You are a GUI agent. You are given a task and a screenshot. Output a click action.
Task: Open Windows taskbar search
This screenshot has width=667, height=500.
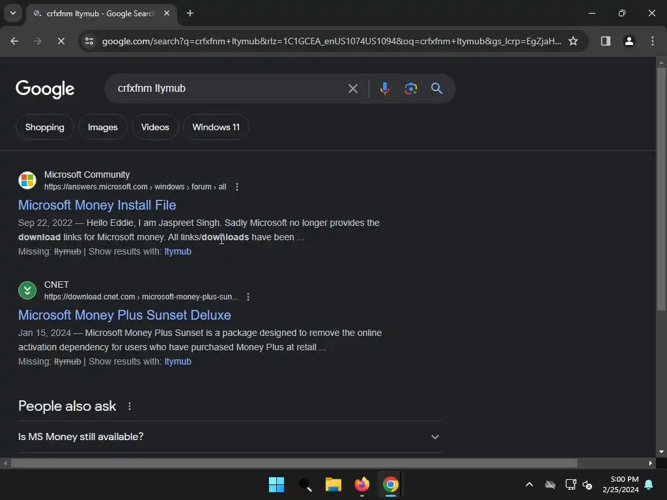(305, 484)
